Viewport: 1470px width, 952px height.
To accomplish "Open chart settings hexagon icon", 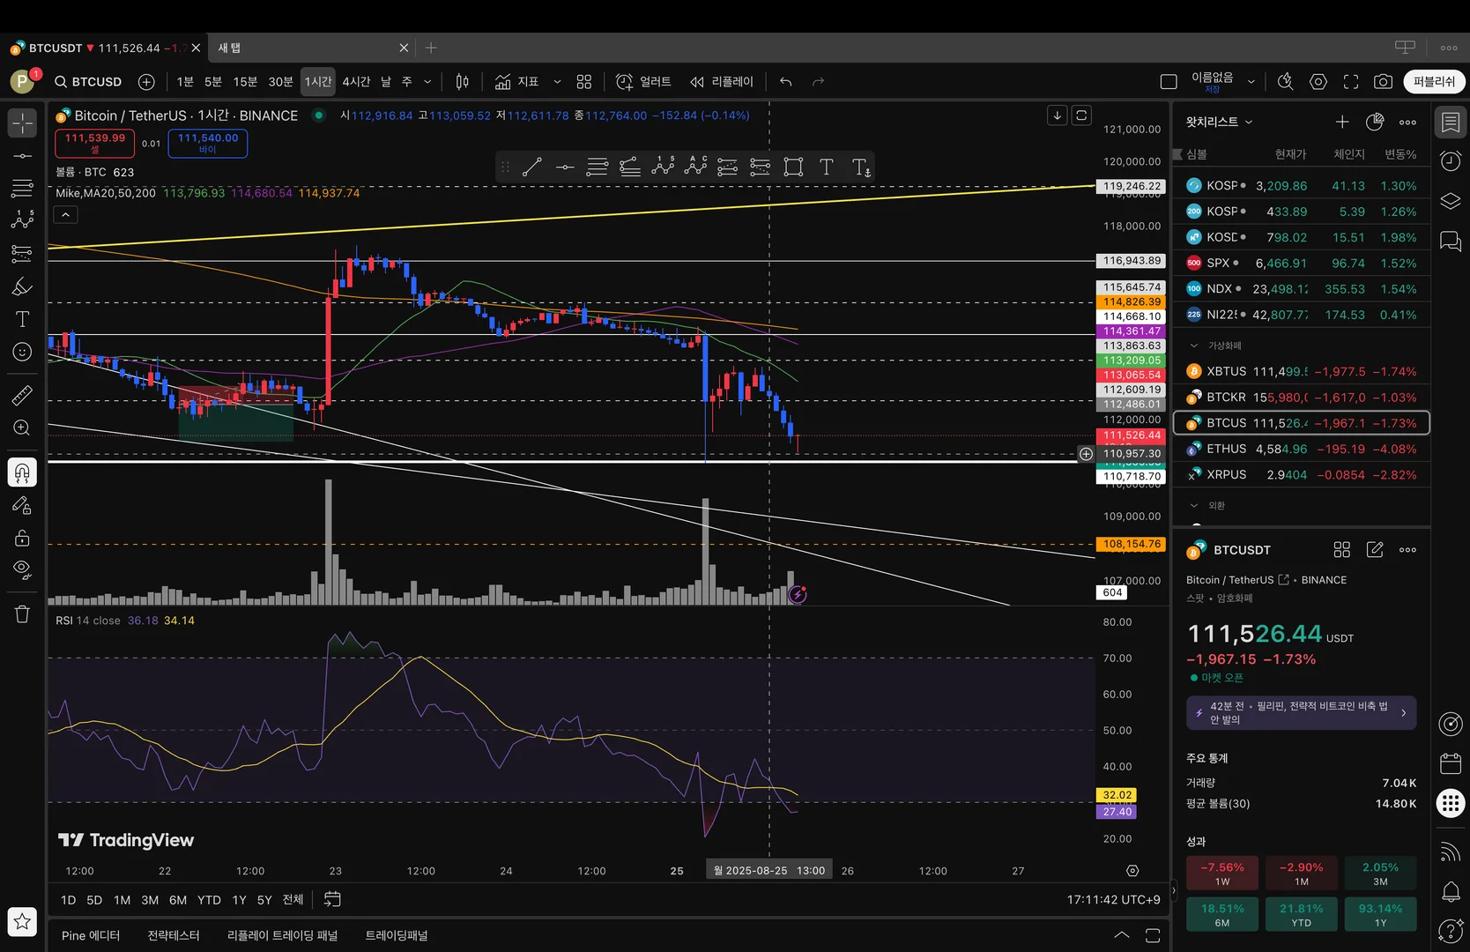I will pyautogui.click(x=1318, y=82).
